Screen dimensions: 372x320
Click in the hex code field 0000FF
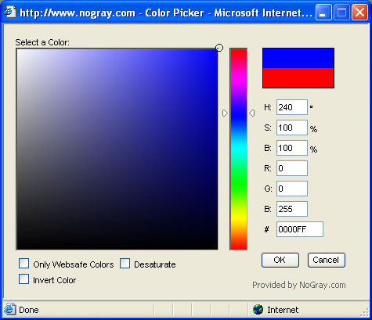point(300,229)
